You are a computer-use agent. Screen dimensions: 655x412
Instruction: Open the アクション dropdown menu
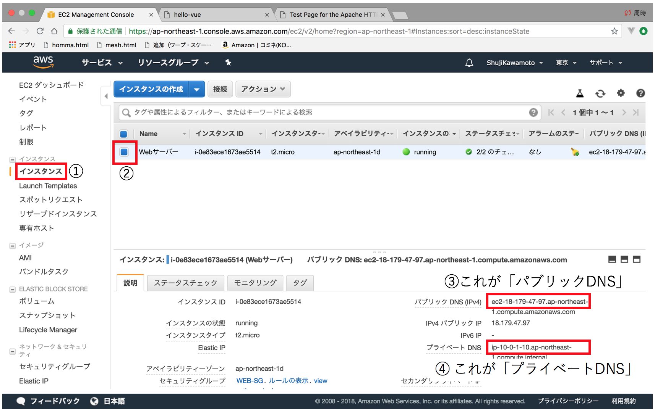pos(263,89)
